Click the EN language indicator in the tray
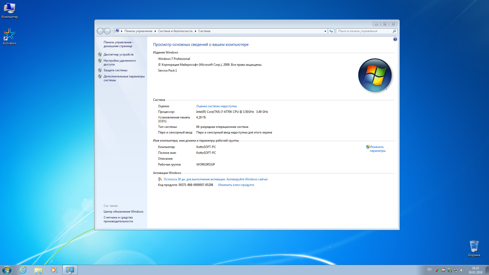The height and width of the screenshot is (275, 489). (429, 269)
